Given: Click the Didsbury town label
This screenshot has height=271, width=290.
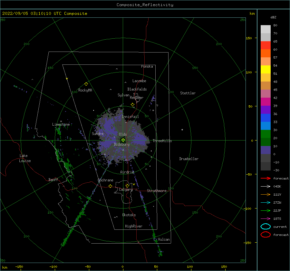Looking at the screenshot, I should click(x=121, y=144).
